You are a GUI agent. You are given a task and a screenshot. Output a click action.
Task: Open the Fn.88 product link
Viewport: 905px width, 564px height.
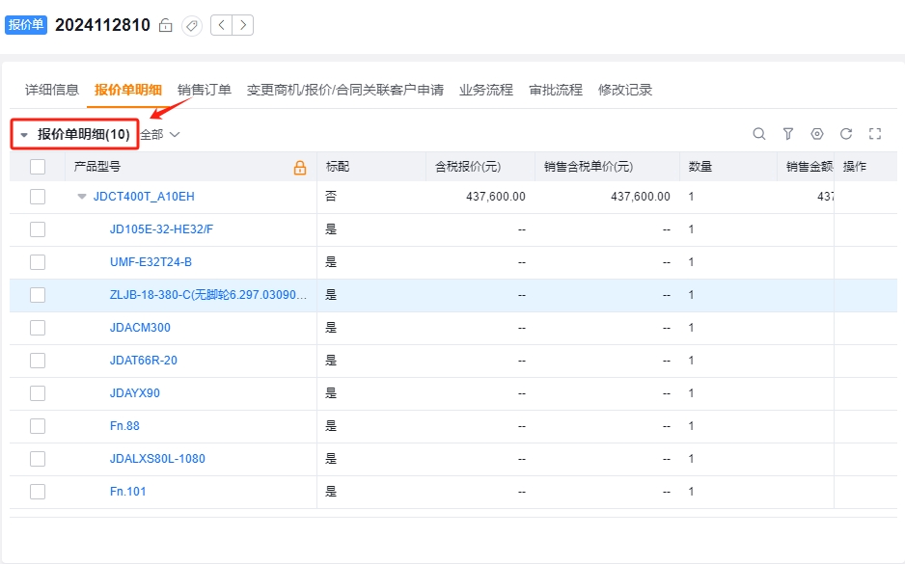[124, 426]
